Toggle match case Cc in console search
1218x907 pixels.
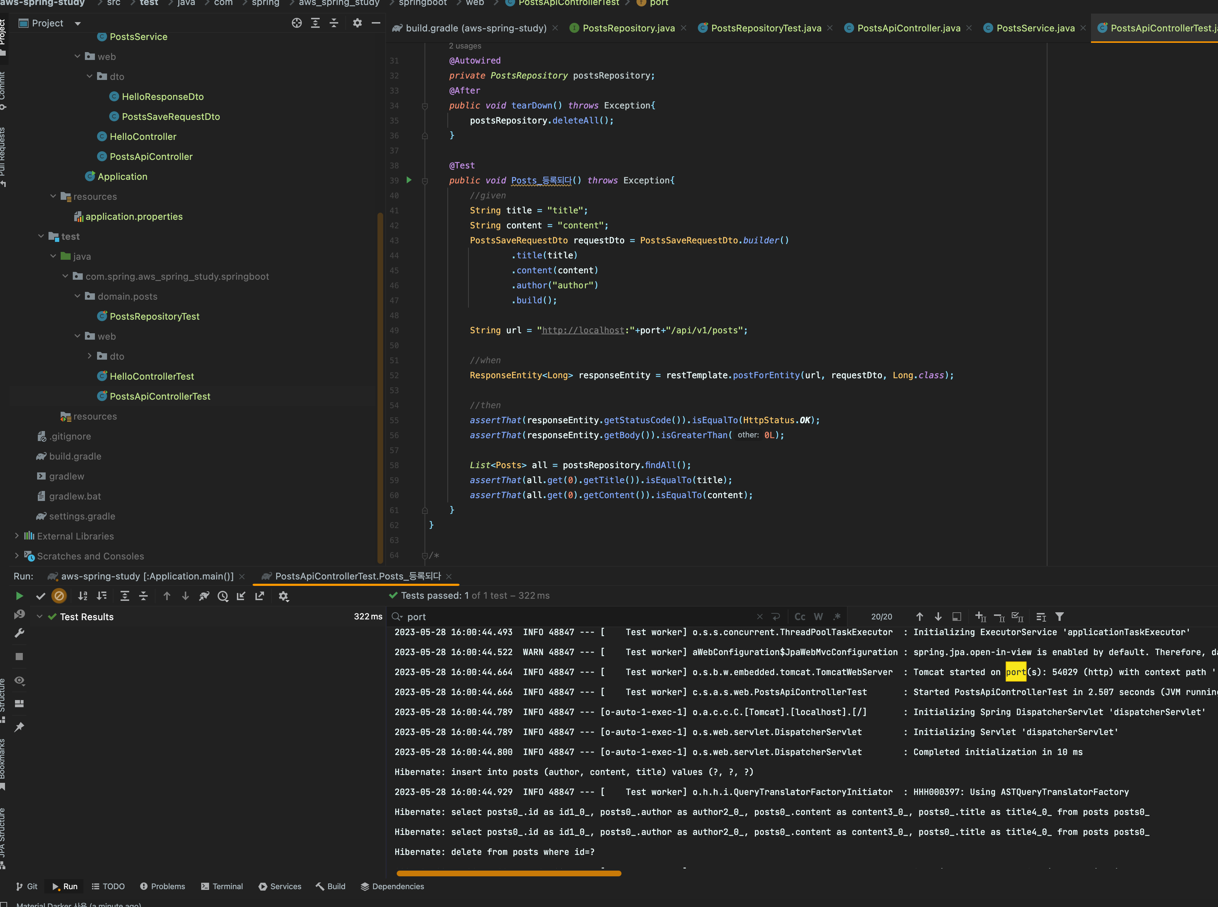[x=800, y=617]
